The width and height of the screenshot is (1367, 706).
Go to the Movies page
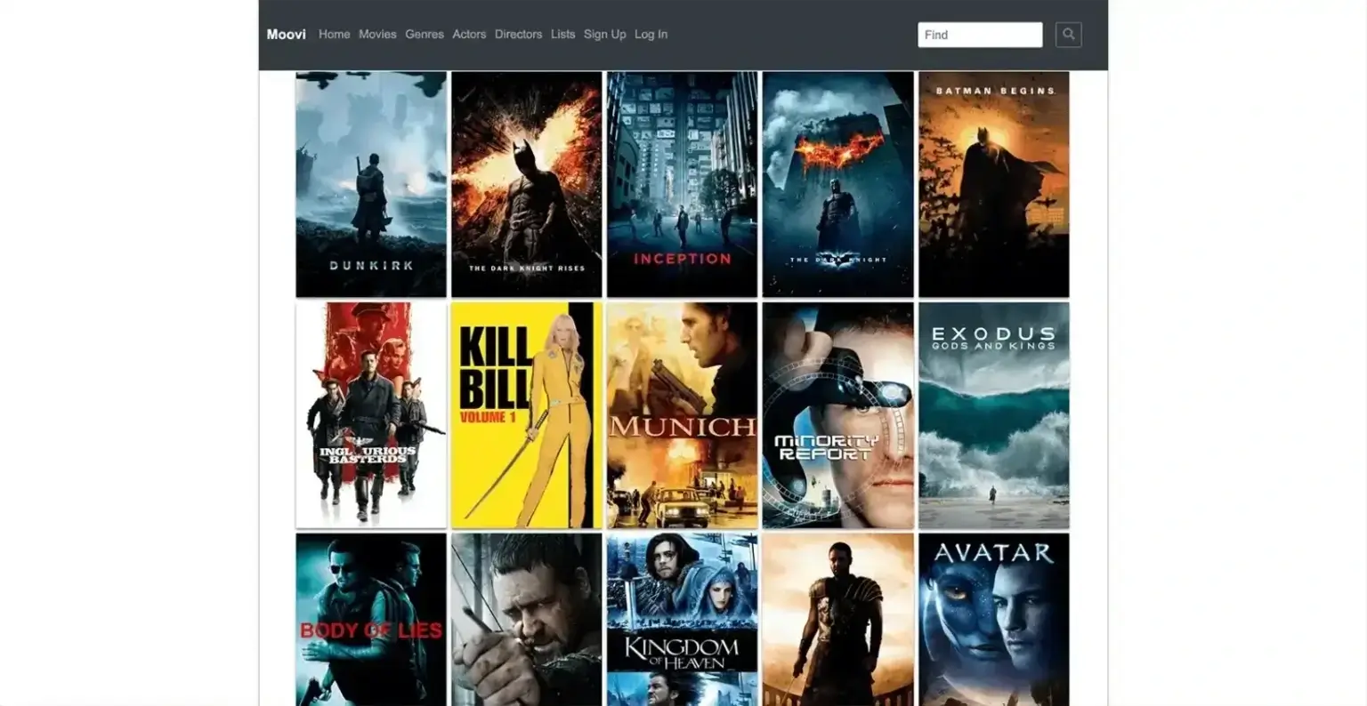[x=377, y=35]
